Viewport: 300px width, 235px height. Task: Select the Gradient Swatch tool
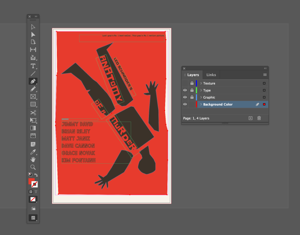click(33, 128)
